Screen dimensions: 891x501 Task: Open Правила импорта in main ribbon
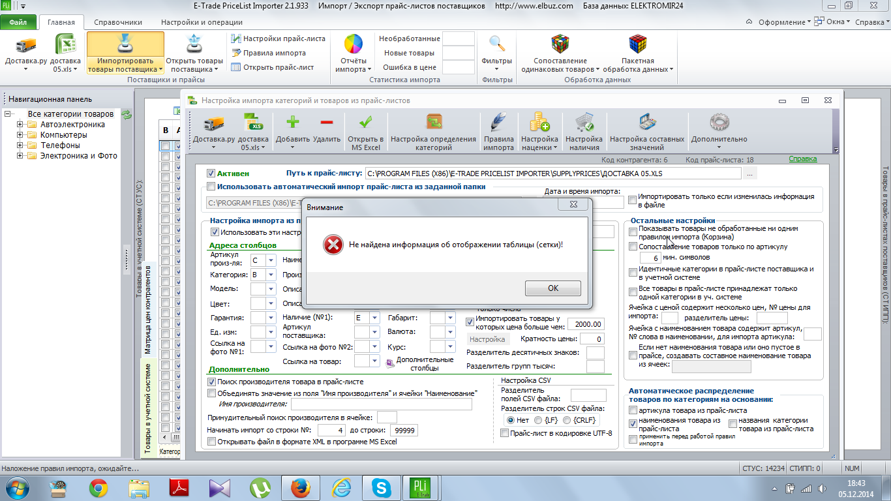(268, 53)
